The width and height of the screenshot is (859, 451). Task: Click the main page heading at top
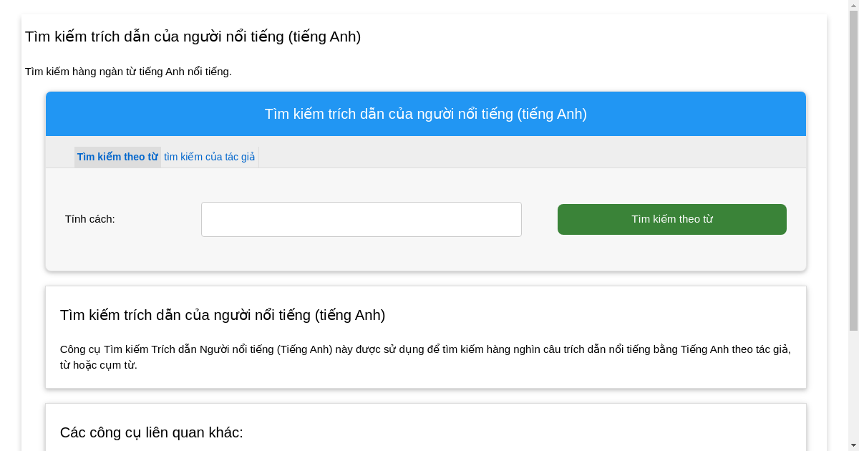pyautogui.click(x=193, y=37)
